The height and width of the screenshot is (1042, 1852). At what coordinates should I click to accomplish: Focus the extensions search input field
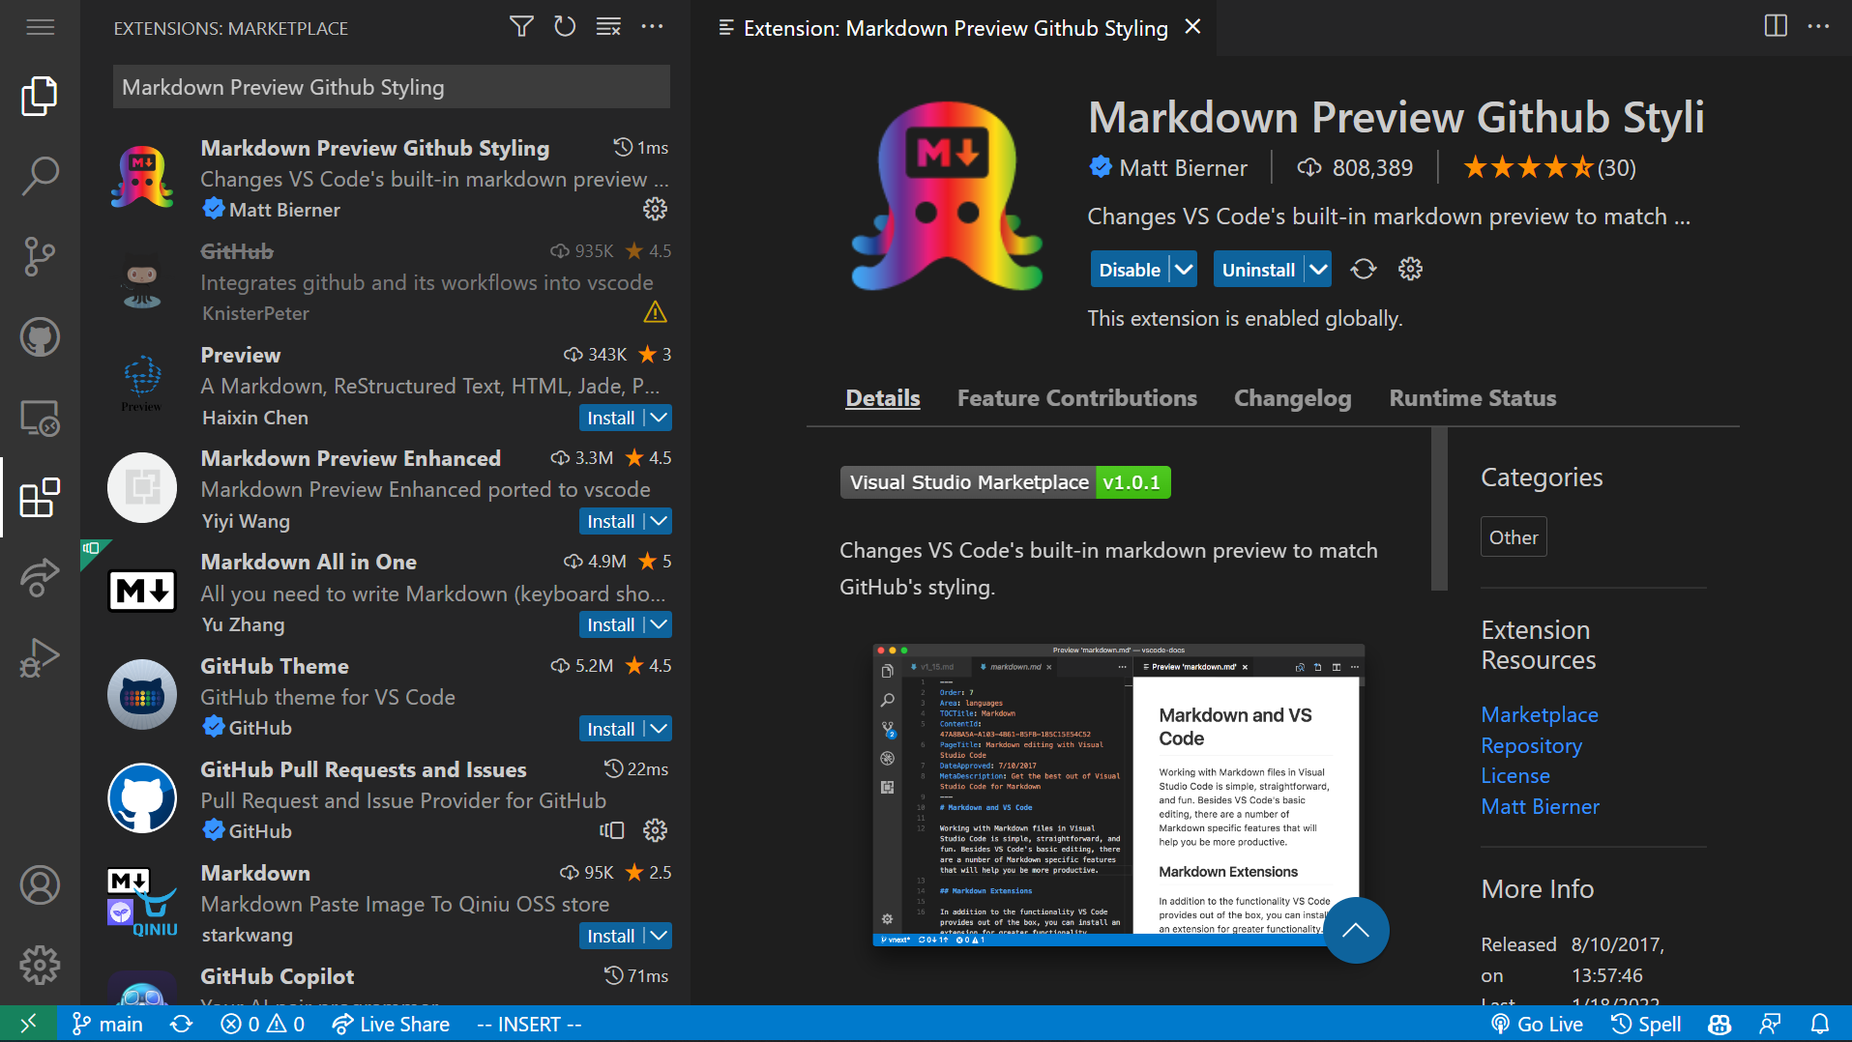392,87
